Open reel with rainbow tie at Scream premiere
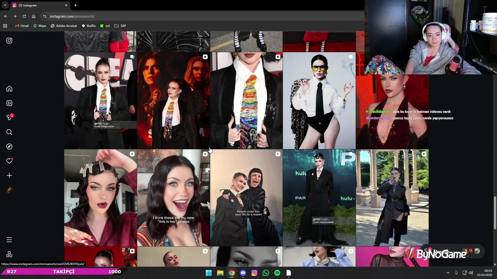Image resolution: width=497 pixels, height=279 pixels. click(x=100, y=100)
